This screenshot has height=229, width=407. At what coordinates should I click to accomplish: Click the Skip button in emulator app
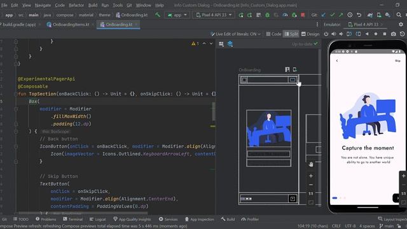(x=397, y=61)
